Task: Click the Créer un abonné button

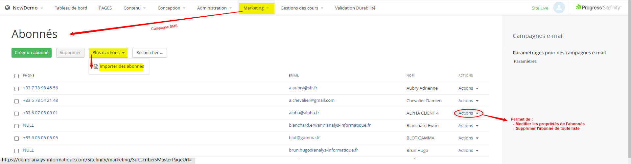Action: coord(32,53)
